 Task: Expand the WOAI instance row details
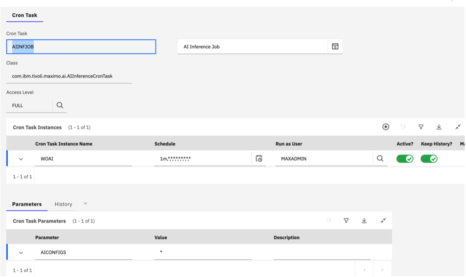21,158
